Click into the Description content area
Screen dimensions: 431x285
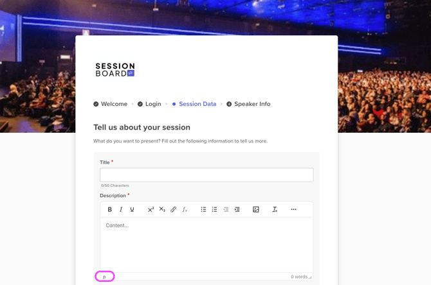coord(206,244)
